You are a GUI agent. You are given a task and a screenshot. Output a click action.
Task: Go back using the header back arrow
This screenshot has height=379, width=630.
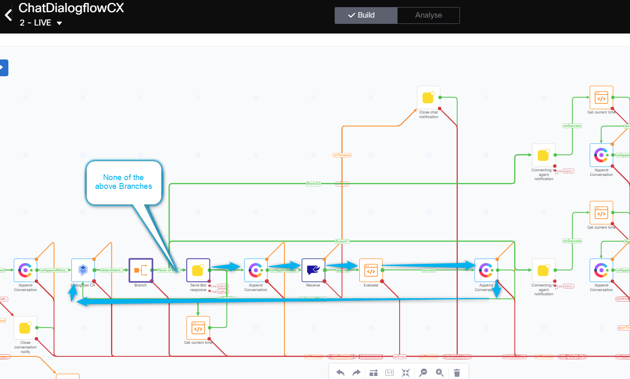point(8,15)
